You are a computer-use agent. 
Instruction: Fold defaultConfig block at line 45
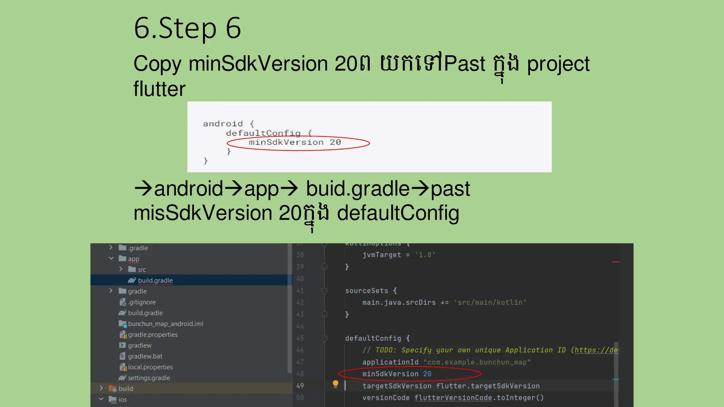[x=325, y=338]
